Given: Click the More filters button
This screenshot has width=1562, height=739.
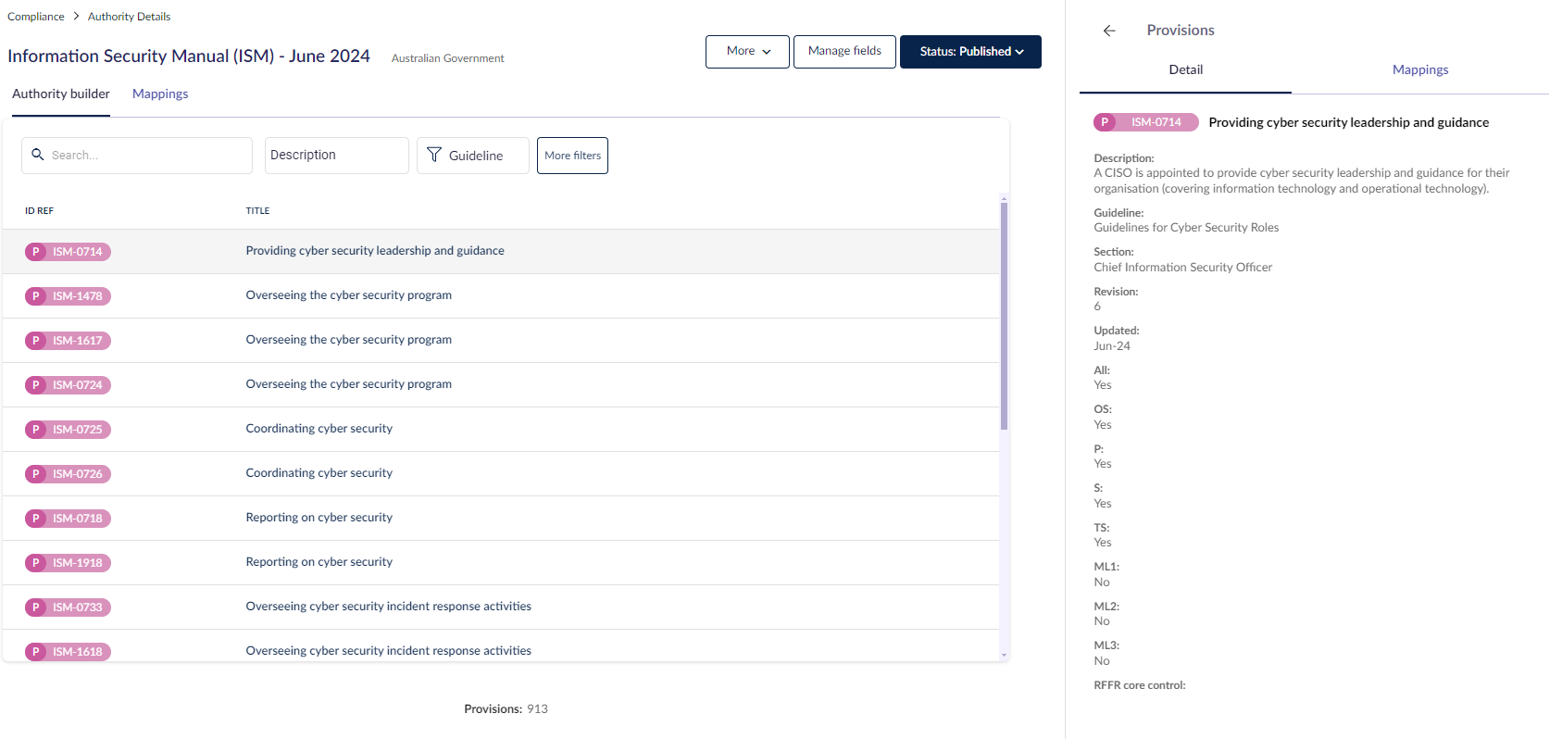Looking at the screenshot, I should click(x=572, y=156).
